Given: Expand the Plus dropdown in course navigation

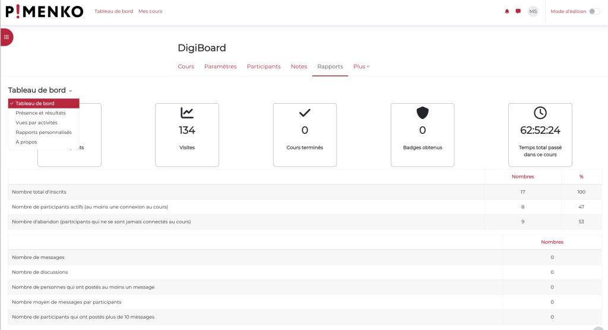Looking at the screenshot, I should point(361,66).
